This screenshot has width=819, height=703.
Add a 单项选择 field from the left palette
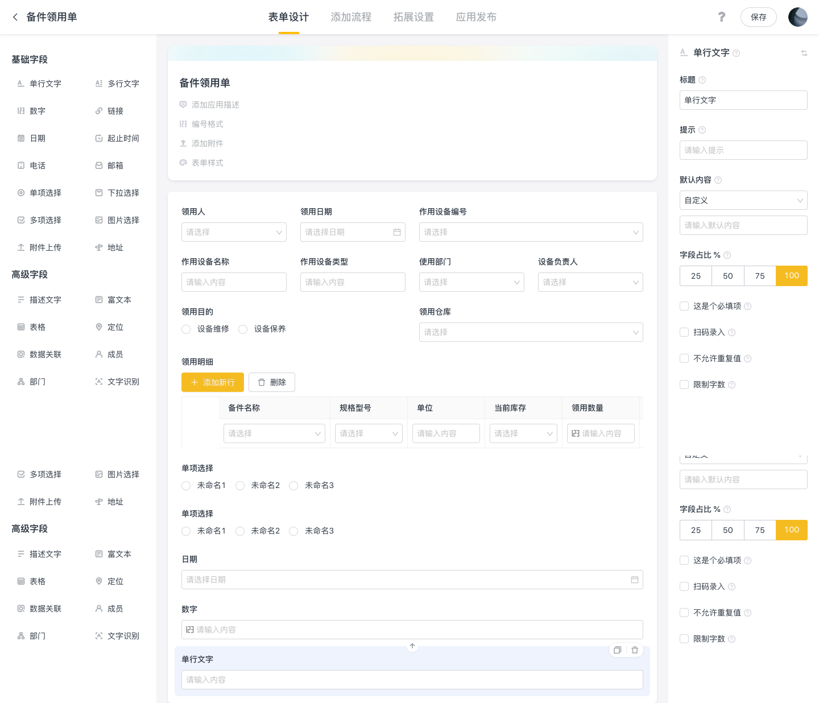[x=39, y=193]
